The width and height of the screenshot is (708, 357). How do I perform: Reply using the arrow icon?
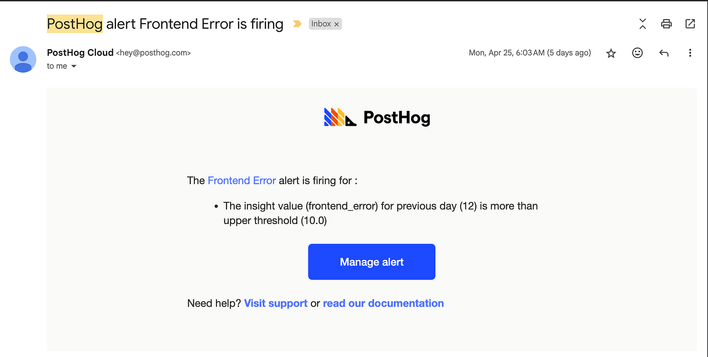pos(664,53)
